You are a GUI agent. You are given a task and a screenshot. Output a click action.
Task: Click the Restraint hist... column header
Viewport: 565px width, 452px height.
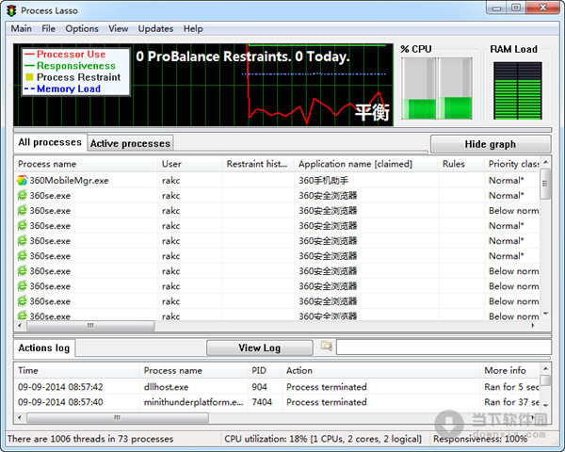[258, 164]
